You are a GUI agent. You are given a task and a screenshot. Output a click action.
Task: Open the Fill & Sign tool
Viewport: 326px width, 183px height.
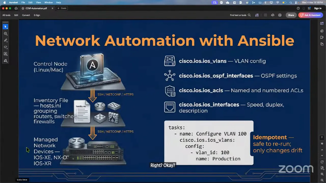(6, 60)
